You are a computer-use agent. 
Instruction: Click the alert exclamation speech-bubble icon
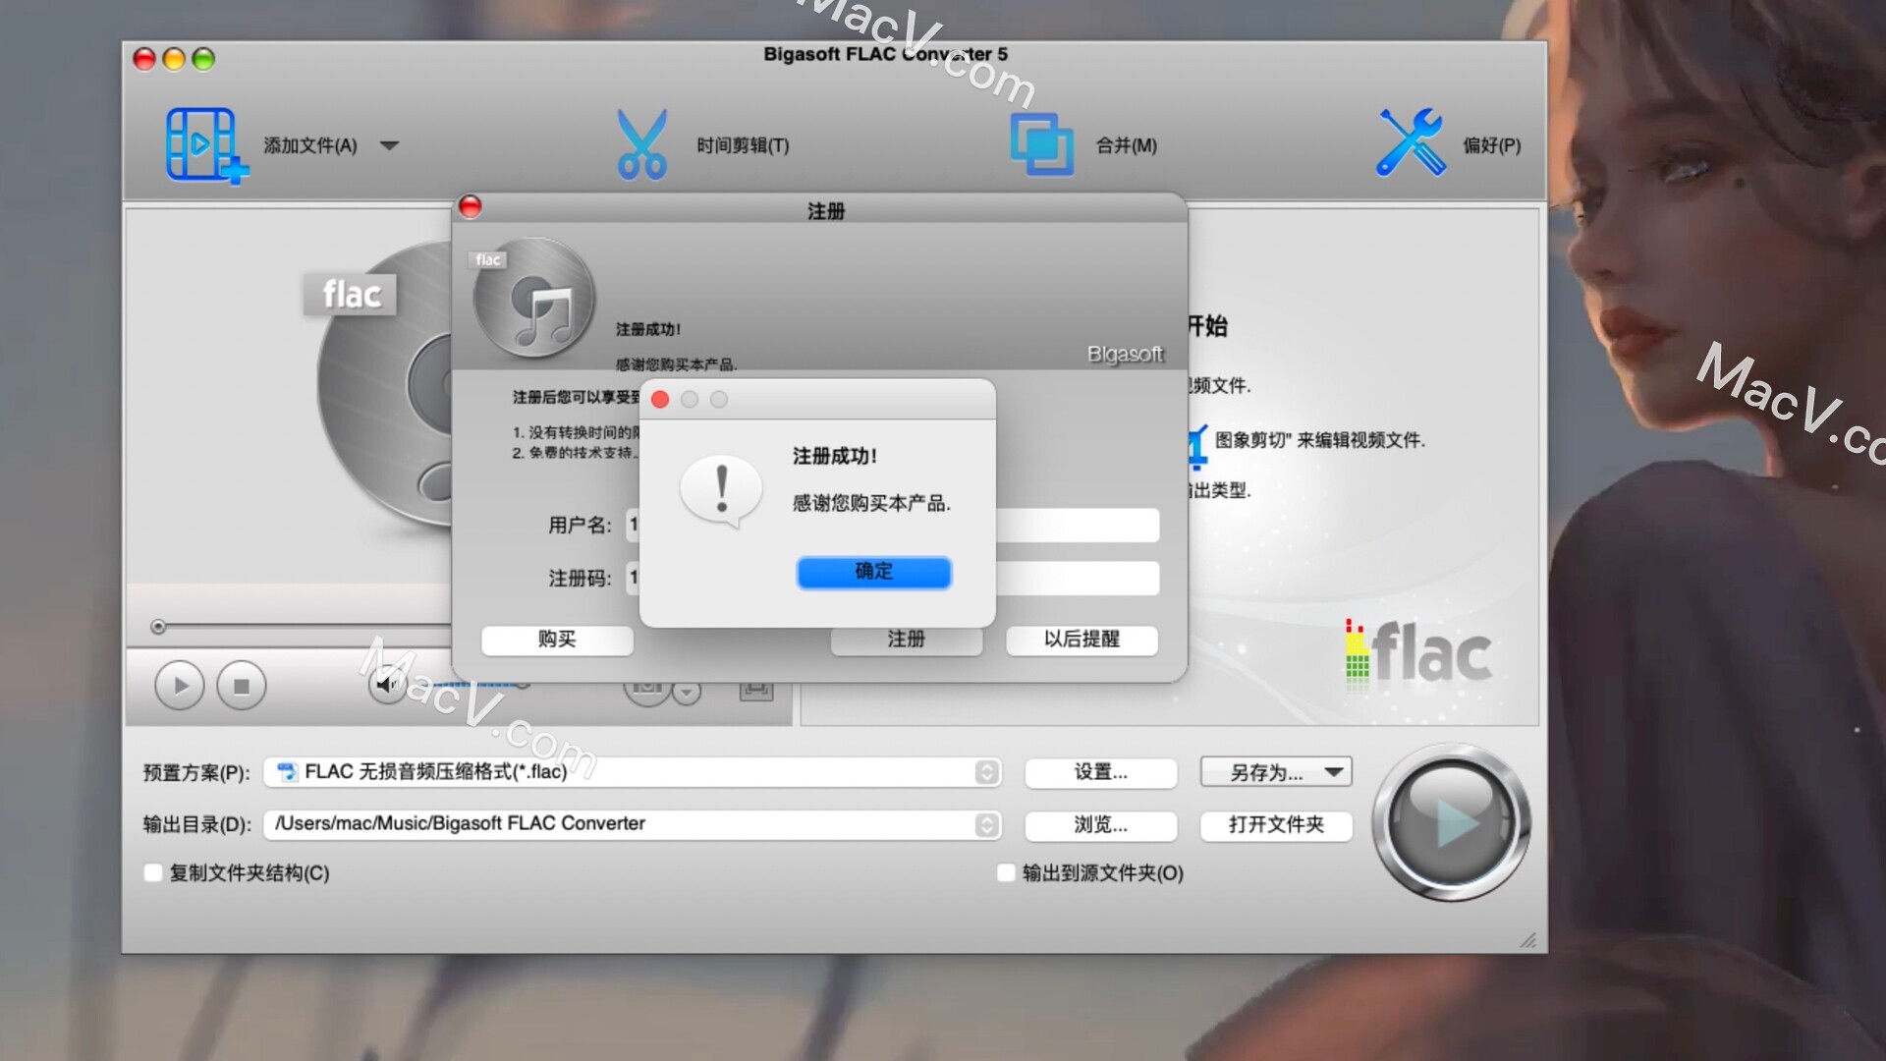(721, 493)
